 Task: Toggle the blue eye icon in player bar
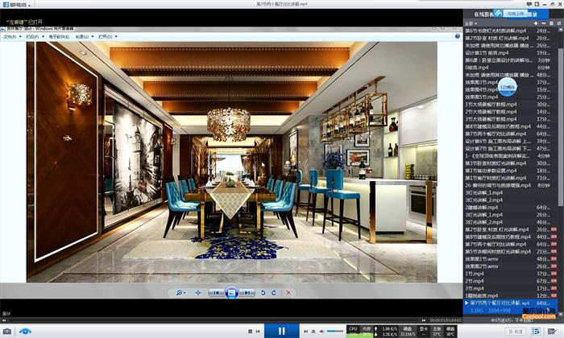point(25,331)
